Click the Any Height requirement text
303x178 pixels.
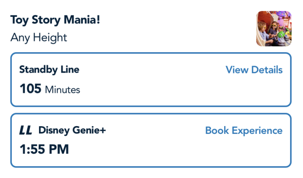(x=39, y=38)
